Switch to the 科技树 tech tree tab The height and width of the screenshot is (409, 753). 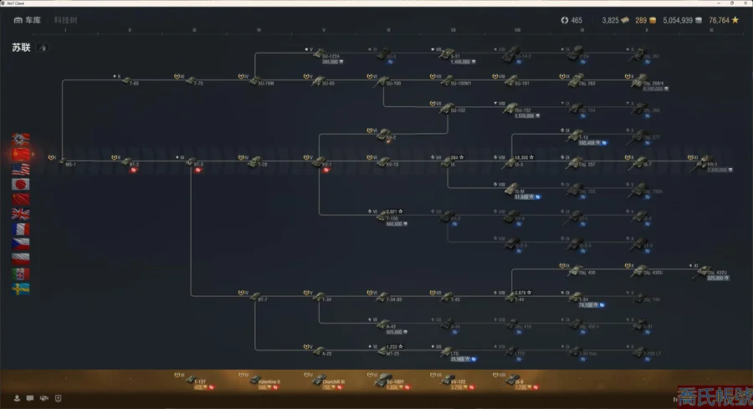pyautogui.click(x=65, y=19)
